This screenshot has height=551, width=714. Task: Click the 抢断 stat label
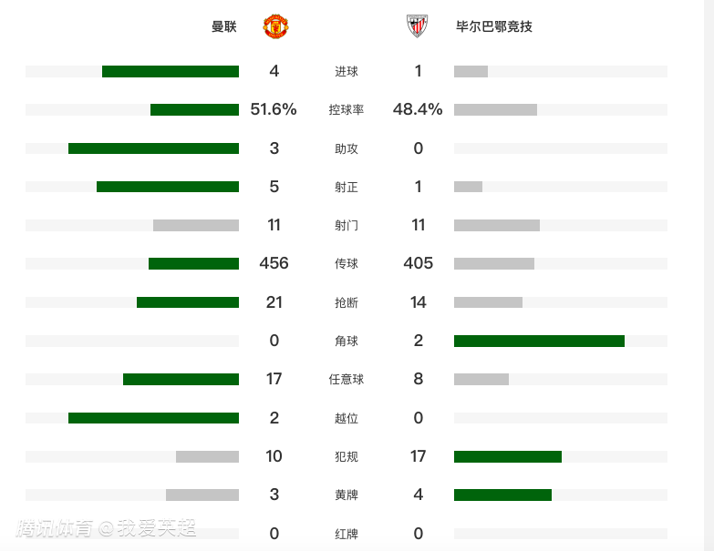point(347,302)
